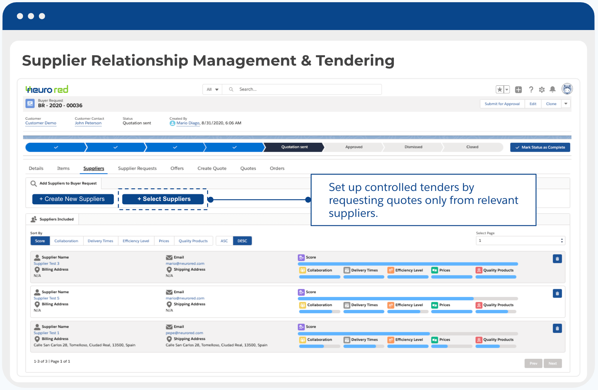Image resolution: width=598 pixels, height=390 pixels.
Task: Switch sorting to Quality Products
Action: tap(193, 241)
